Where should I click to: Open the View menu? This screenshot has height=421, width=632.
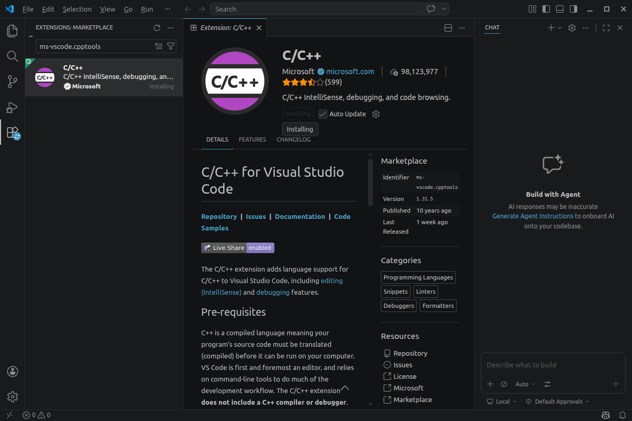coord(107,9)
